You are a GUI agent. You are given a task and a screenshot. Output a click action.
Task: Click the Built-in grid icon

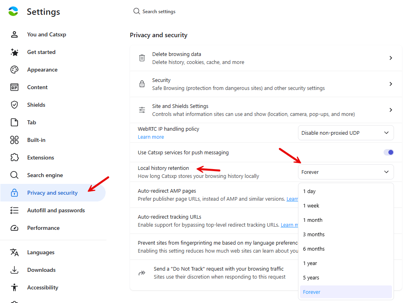pos(14,140)
